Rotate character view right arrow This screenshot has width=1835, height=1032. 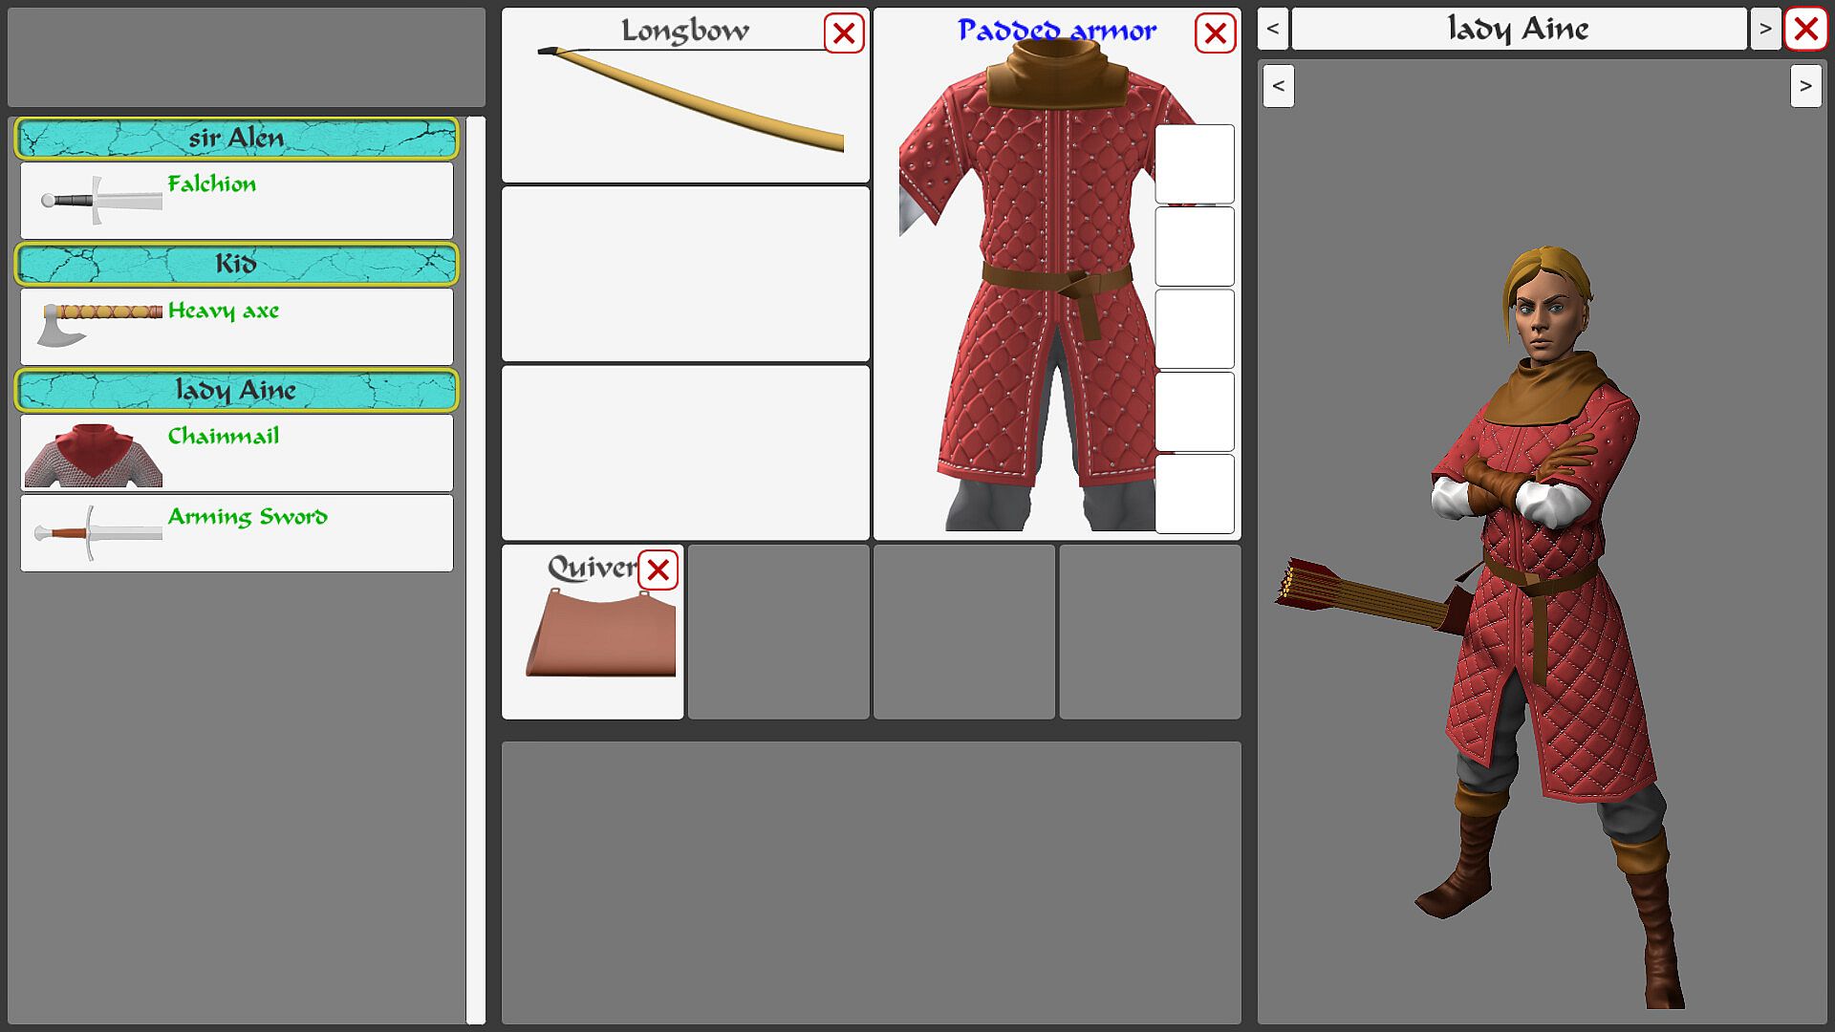(1804, 86)
